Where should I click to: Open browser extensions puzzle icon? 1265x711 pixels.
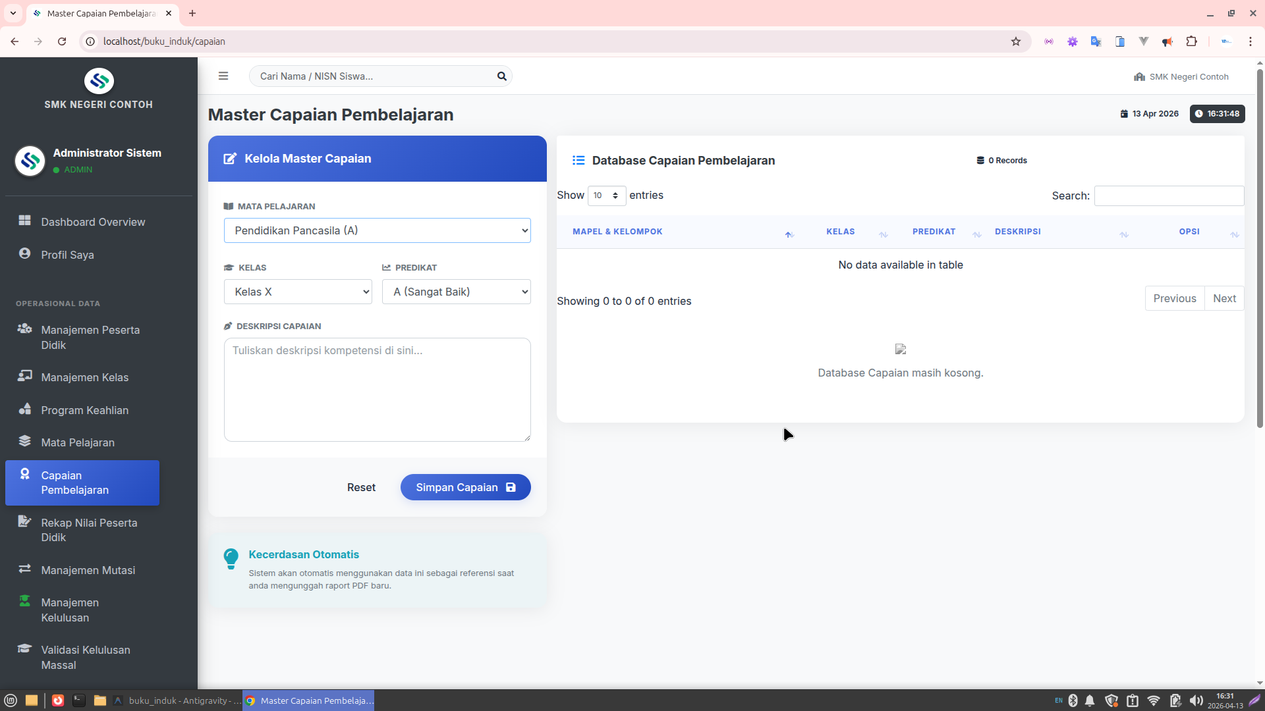1191,41
